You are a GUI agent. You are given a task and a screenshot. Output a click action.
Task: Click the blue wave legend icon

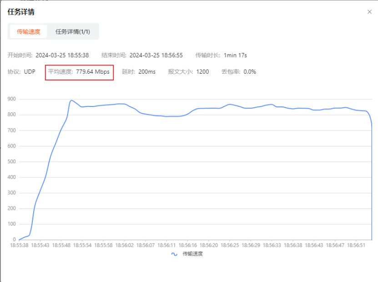pyautogui.click(x=174, y=254)
